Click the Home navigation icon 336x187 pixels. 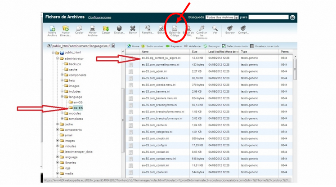[x=129, y=46]
